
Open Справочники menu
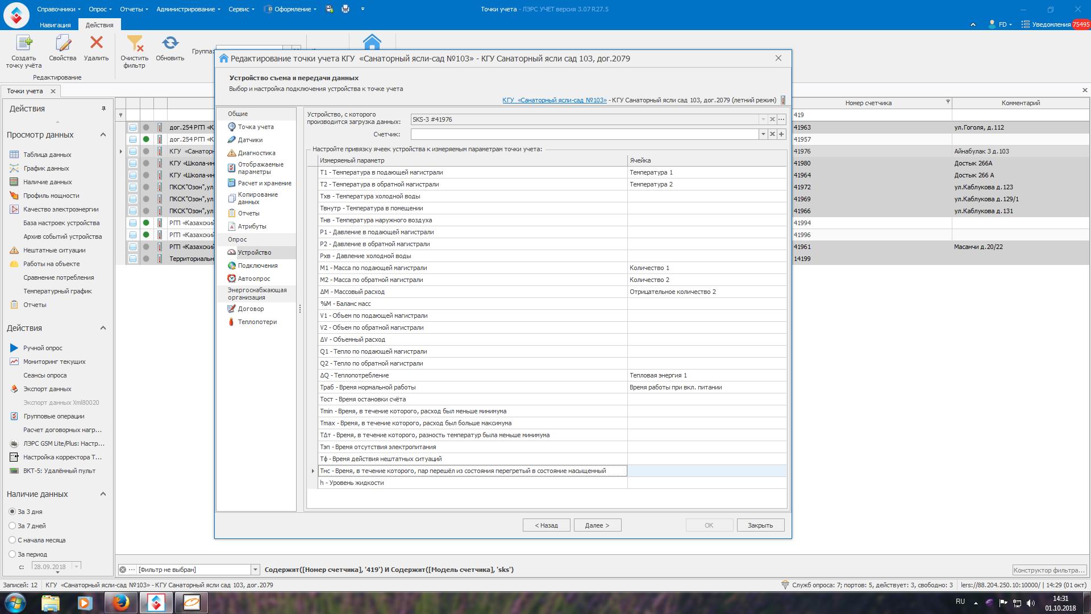click(x=59, y=9)
